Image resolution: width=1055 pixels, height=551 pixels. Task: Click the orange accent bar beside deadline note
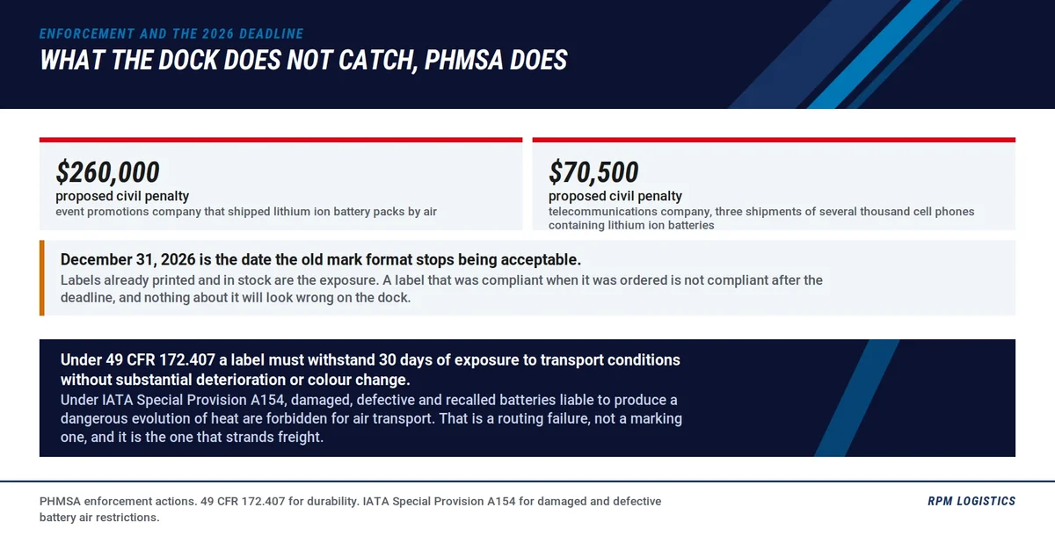tap(41, 278)
